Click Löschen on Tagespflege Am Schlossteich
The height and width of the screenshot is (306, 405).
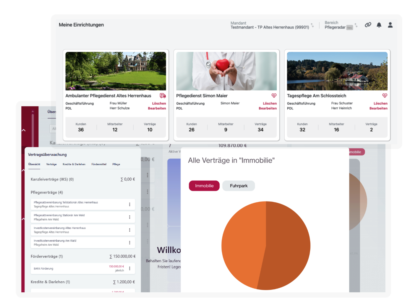pyautogui.click(x=380, y=104)
